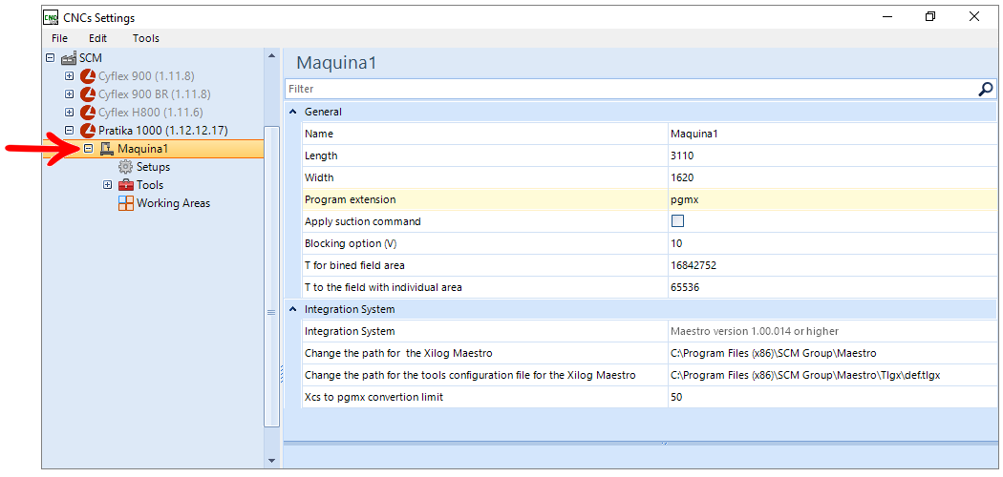Edit the value 65536
This screenshot has height=477, width=1003.
(x=832, y=287)
